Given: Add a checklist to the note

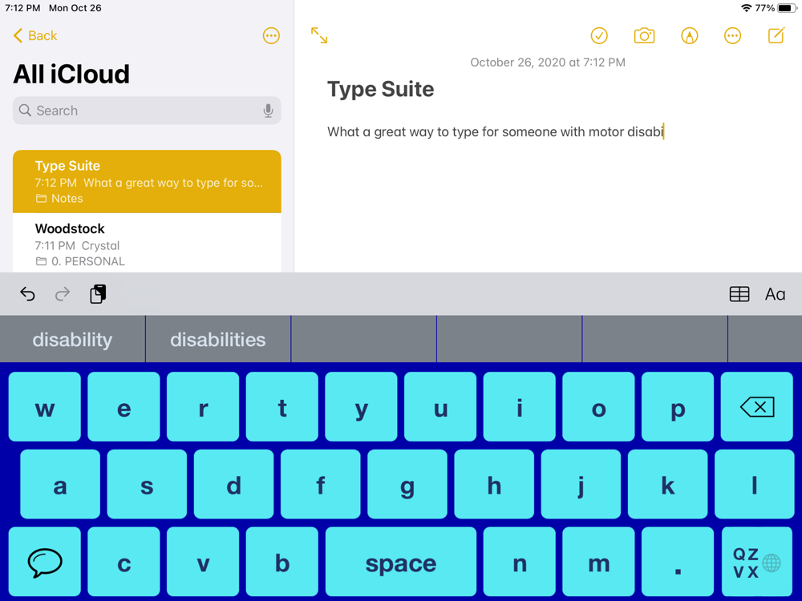Looking at the screenshot, I should point(599,36).
